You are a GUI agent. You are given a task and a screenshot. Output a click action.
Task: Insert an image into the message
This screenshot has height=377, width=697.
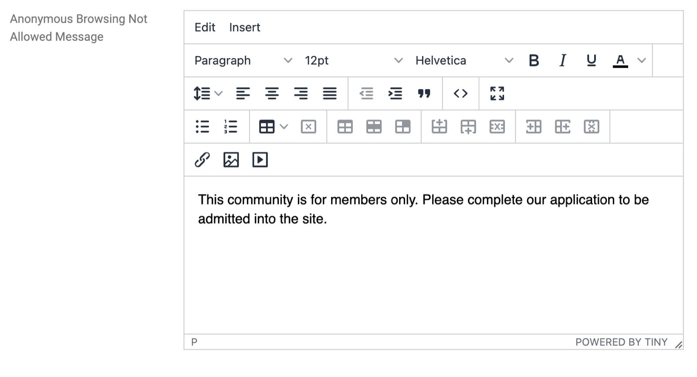[x=231, y=160]
